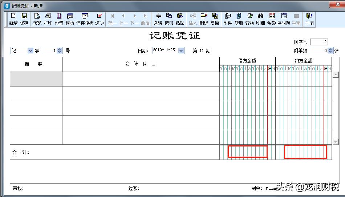Click the grid scrollbar down arrow
Viewport: 345px width, 197px height.
tap(336, 142)
